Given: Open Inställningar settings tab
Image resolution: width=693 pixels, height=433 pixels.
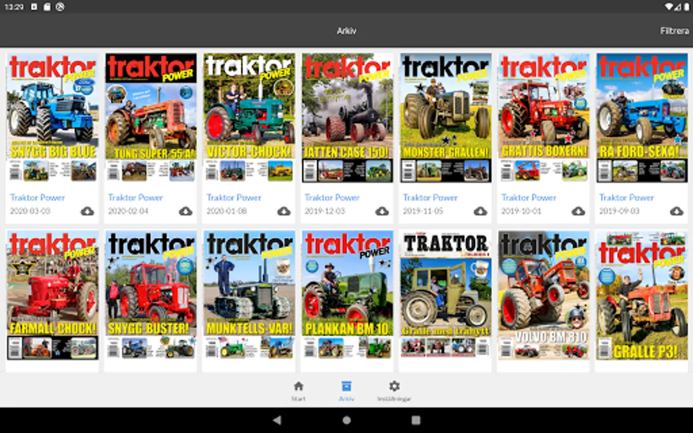Looking at the screenshot, I should click(x=394, y=391).
